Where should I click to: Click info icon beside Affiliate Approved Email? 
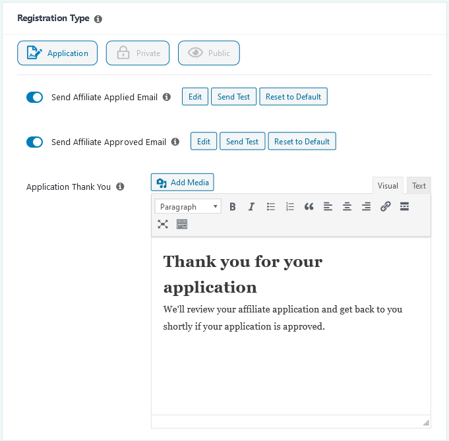pos(175,142)
